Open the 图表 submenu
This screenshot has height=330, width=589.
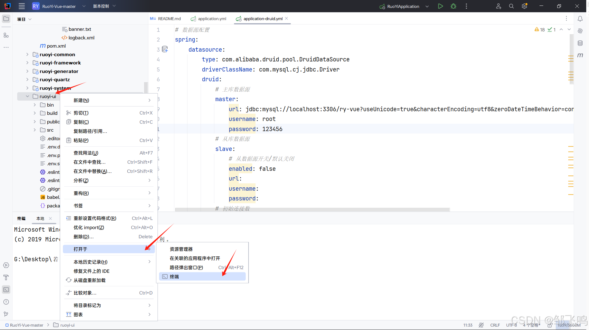pos(109,314)
